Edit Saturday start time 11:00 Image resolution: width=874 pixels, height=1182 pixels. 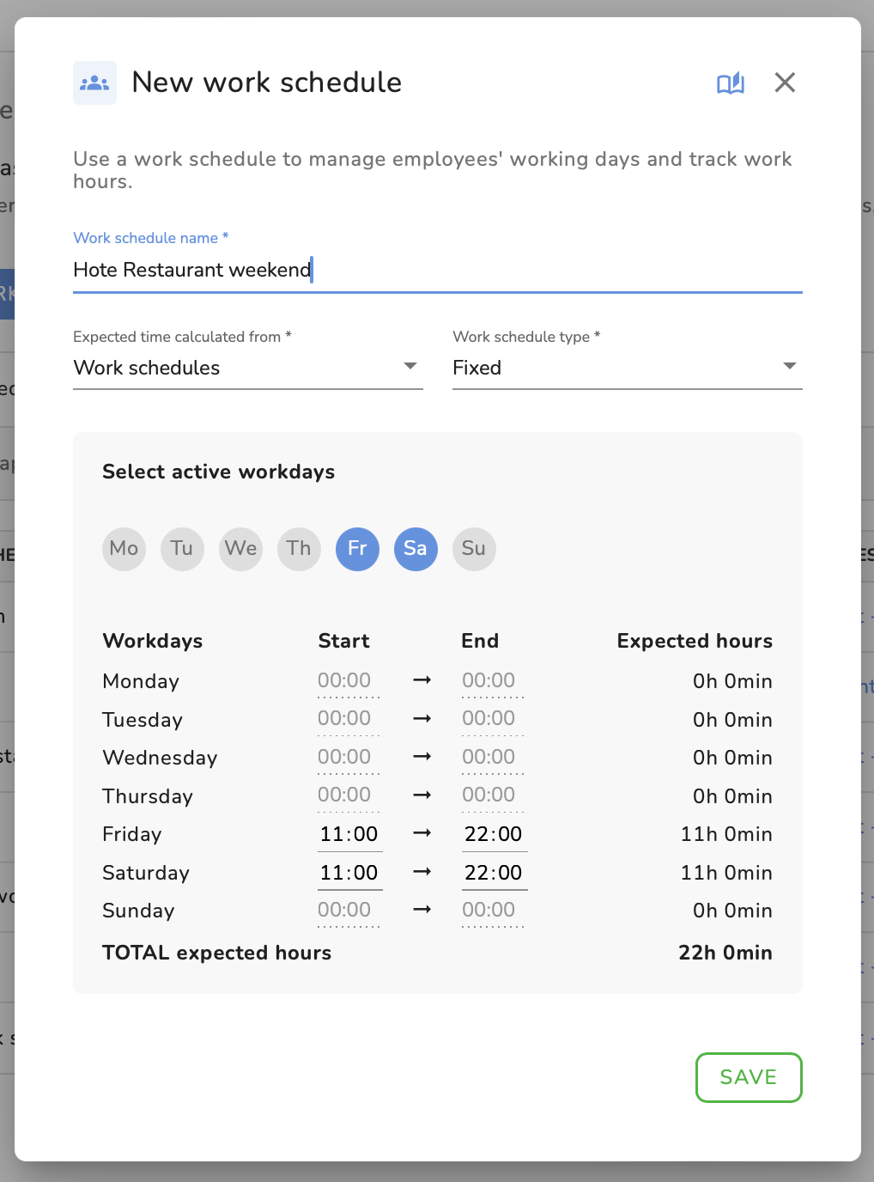[349, 874]
